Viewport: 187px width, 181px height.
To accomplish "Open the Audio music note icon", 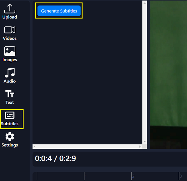I will [10, 73].
